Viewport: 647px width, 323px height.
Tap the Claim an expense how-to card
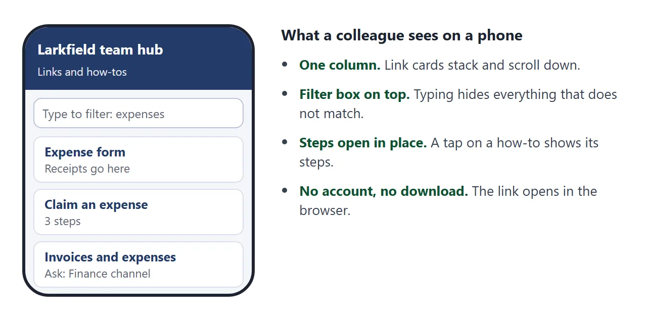pyautogui.click(x=138, y=212)
